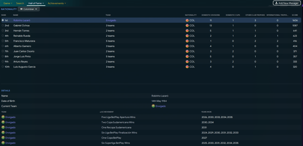
Task: Click Colombia flag icon in Luis Augusto García row
Action: tap(187, 67)
